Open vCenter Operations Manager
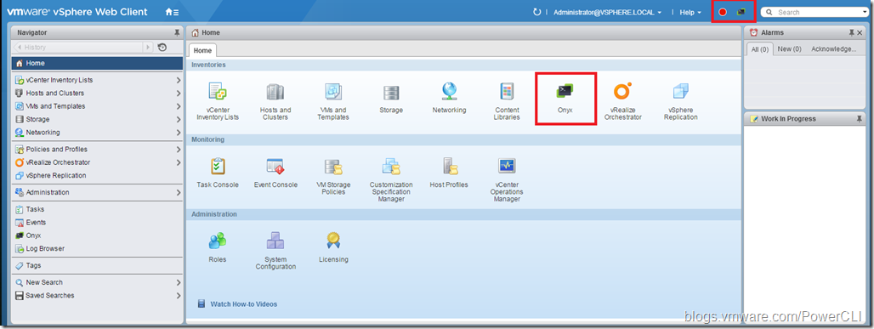The height and width of the screenshot is (329, 874). pos(506,179)
